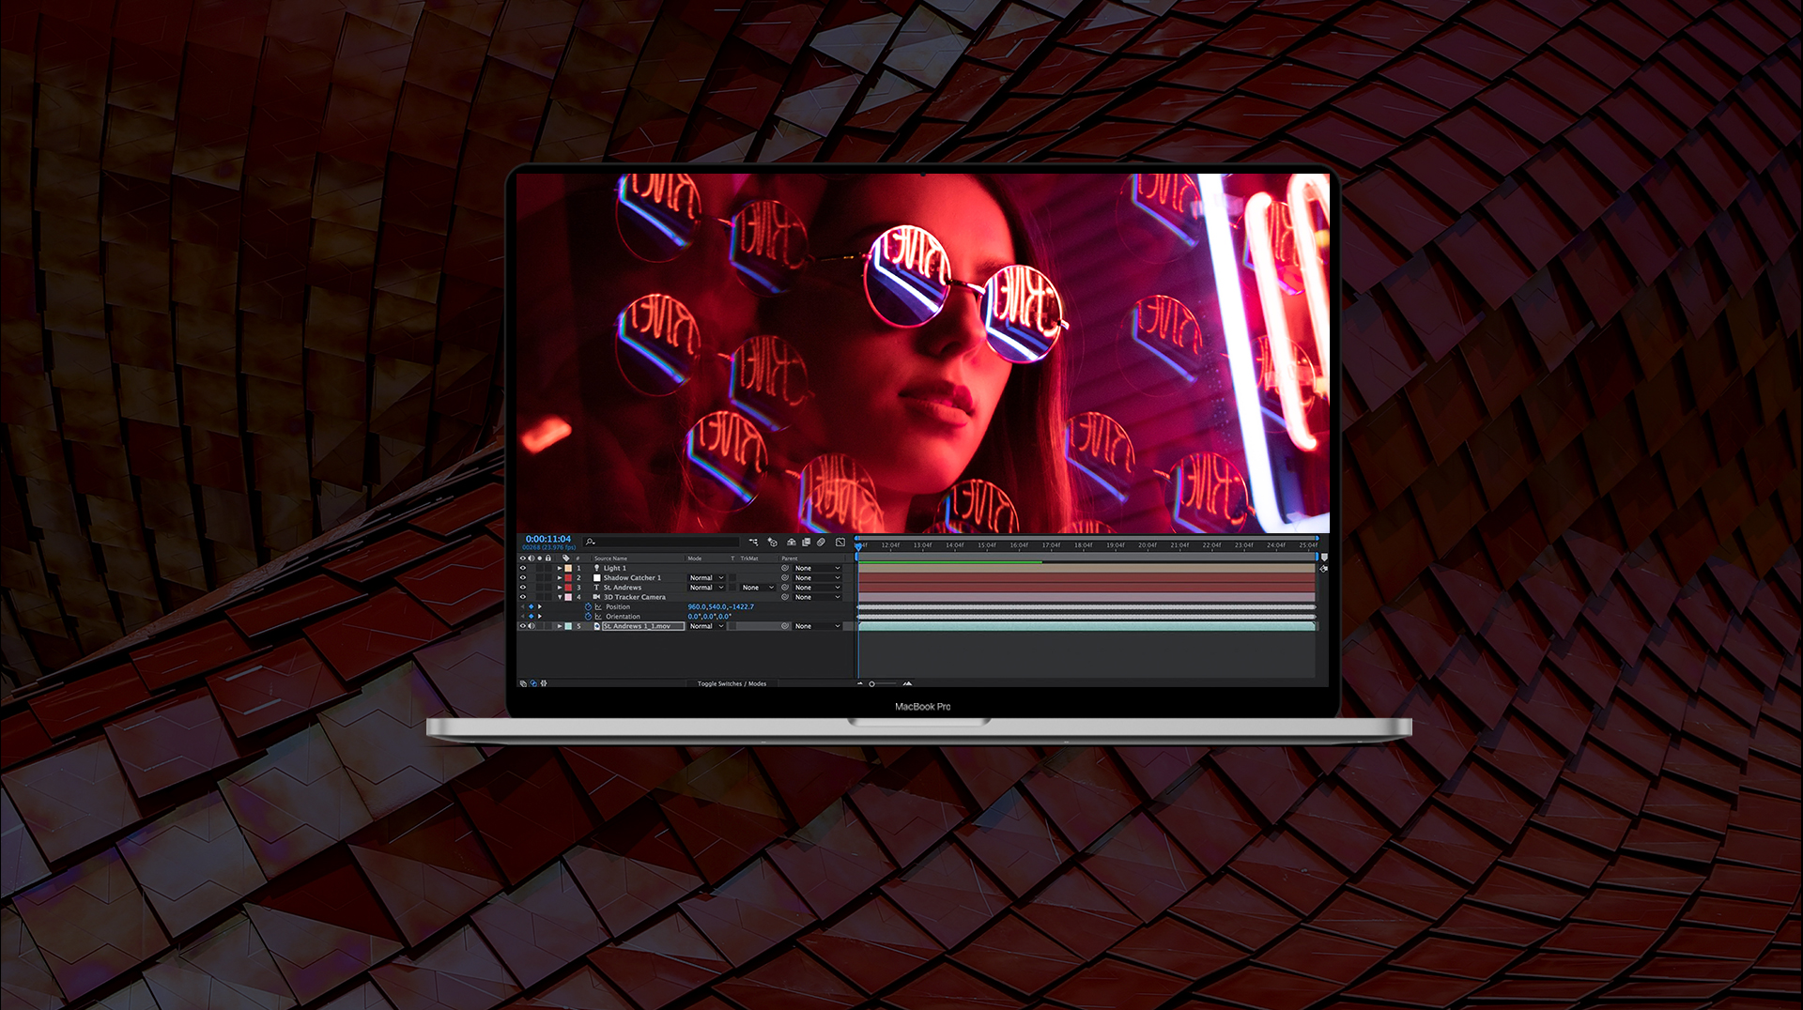Click the Position property stopwatch
The width and height of the screenshot is (1803, 1010).
(589, 606)
